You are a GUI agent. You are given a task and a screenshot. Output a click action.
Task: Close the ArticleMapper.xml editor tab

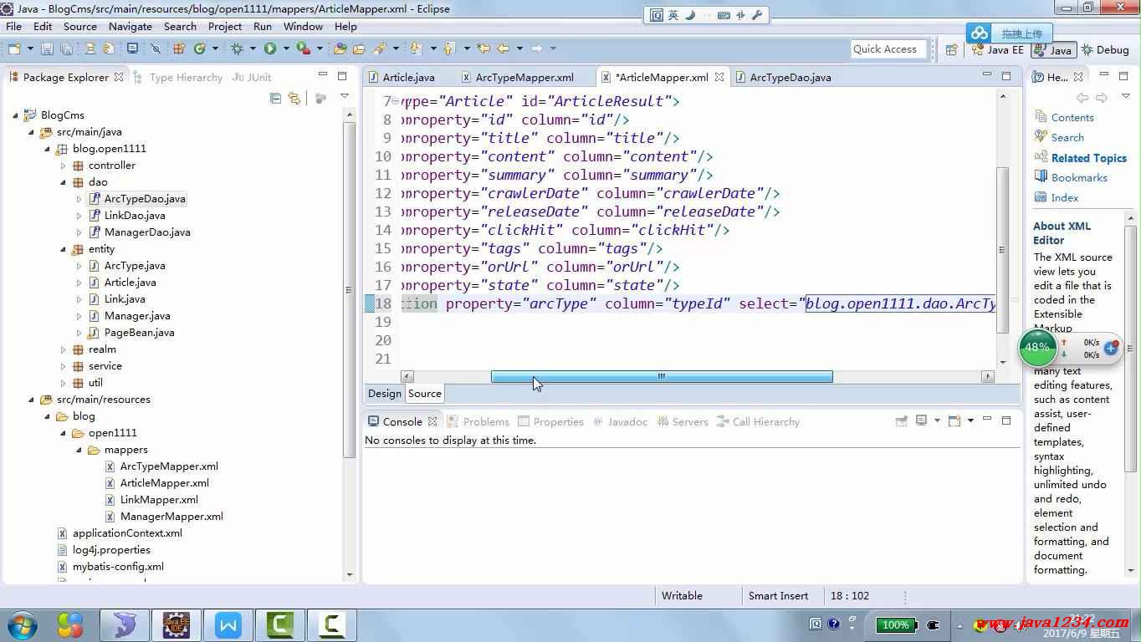(719, 77)
